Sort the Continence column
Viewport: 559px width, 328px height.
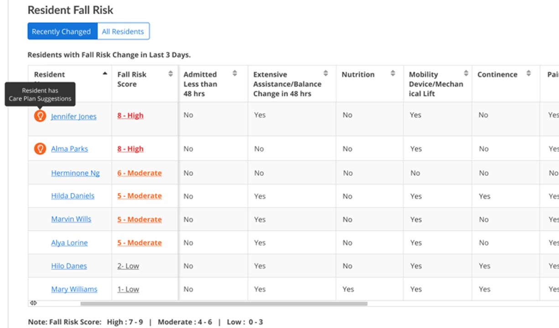pos(529,72)
